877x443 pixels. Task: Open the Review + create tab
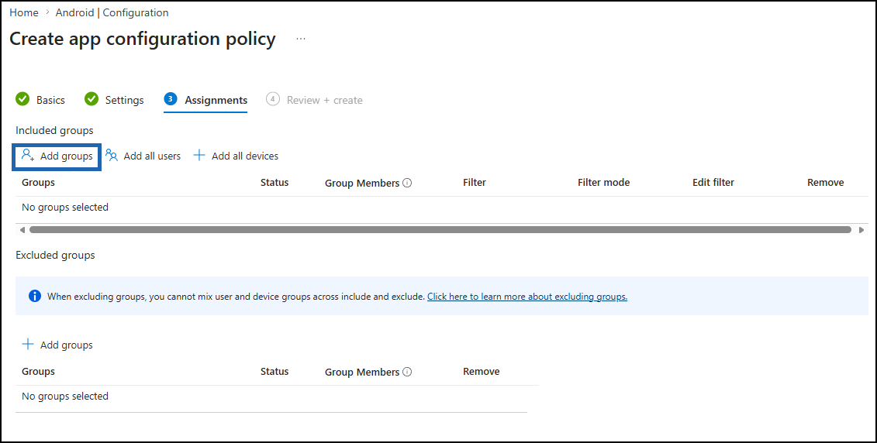pyautogui.click(x=324, y=100)
